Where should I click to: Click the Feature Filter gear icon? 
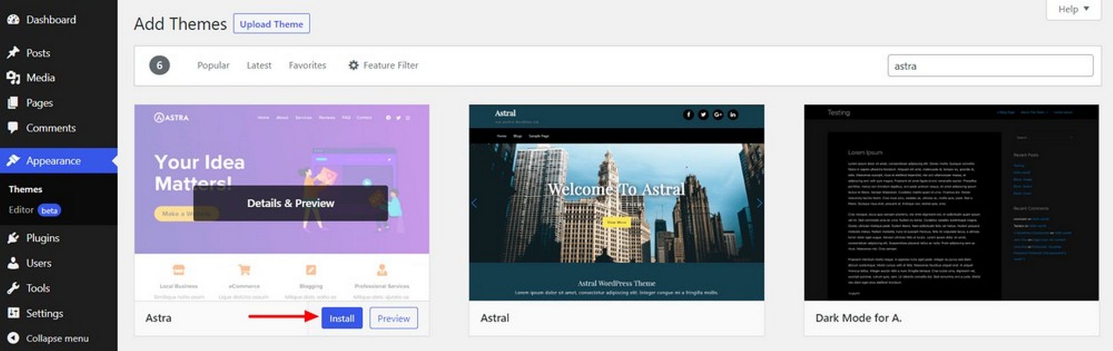pos(354,65)
